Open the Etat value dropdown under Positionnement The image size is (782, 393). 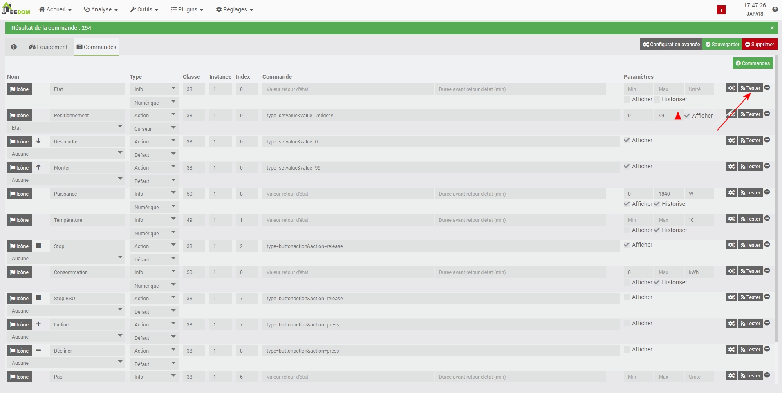66,127
